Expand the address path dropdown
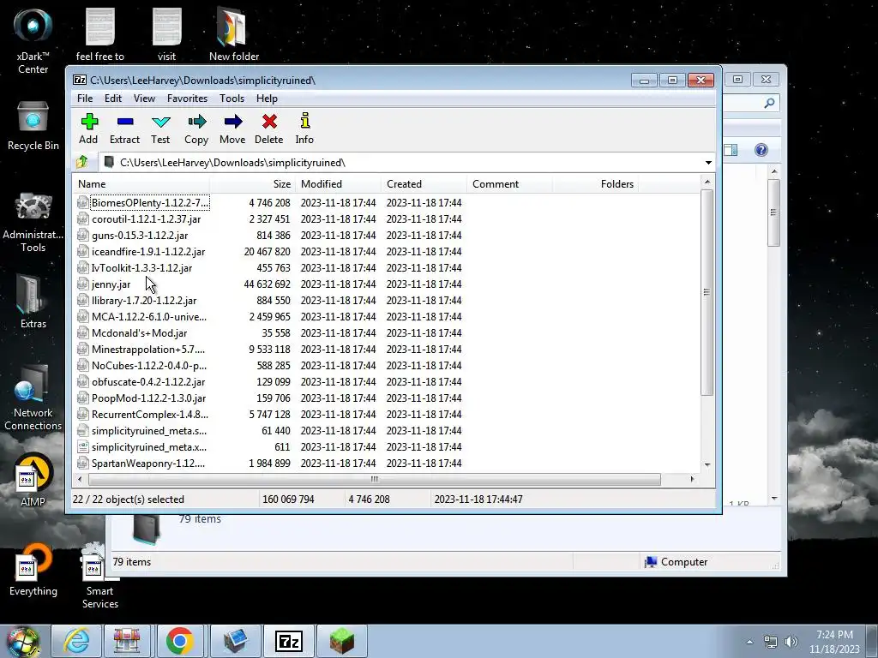Screen dimensions: 878x658 [x=708, y=163]
